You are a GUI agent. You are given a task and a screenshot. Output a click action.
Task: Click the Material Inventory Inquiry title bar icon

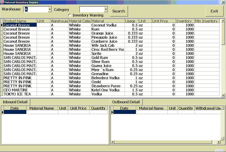coord(2,2)
